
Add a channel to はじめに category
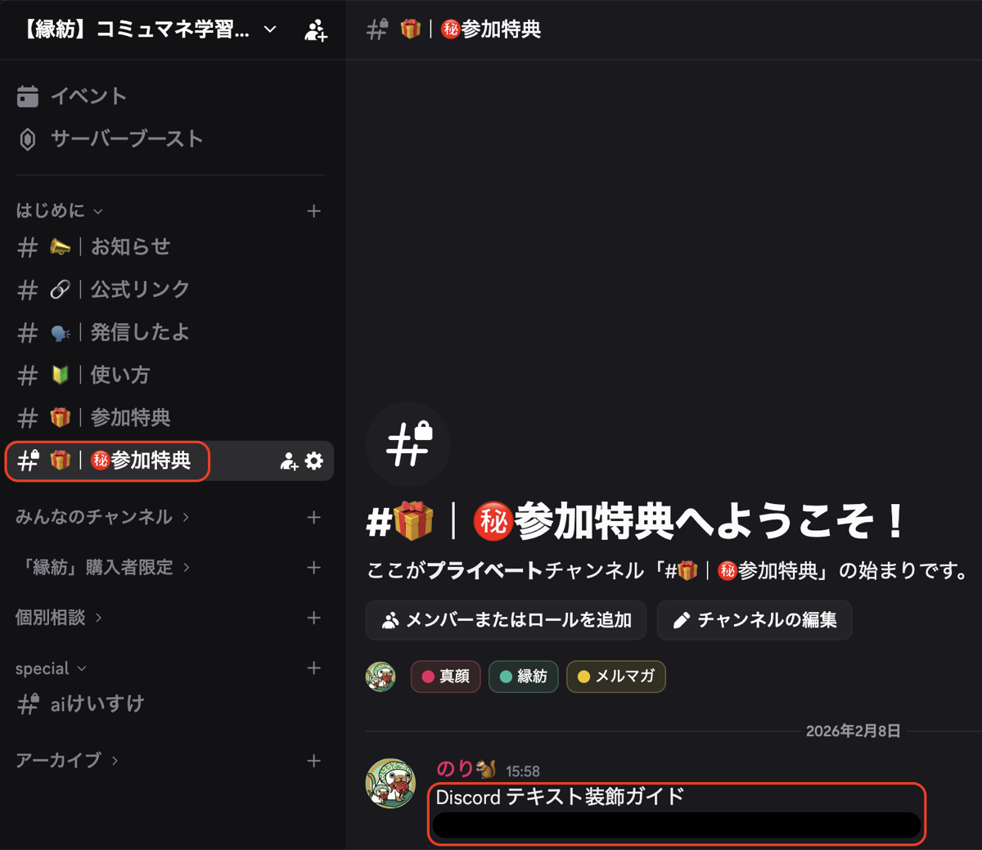[314, 211]
